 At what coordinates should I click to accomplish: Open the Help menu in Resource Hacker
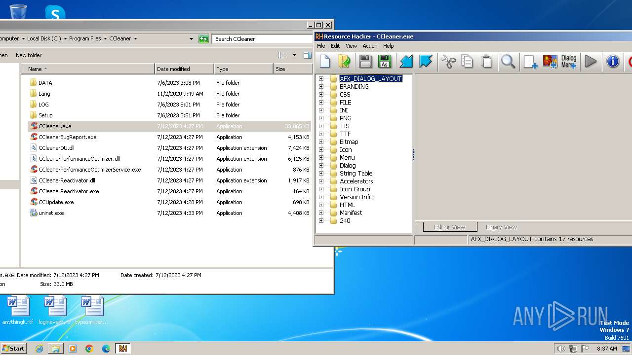click(389, 46)
